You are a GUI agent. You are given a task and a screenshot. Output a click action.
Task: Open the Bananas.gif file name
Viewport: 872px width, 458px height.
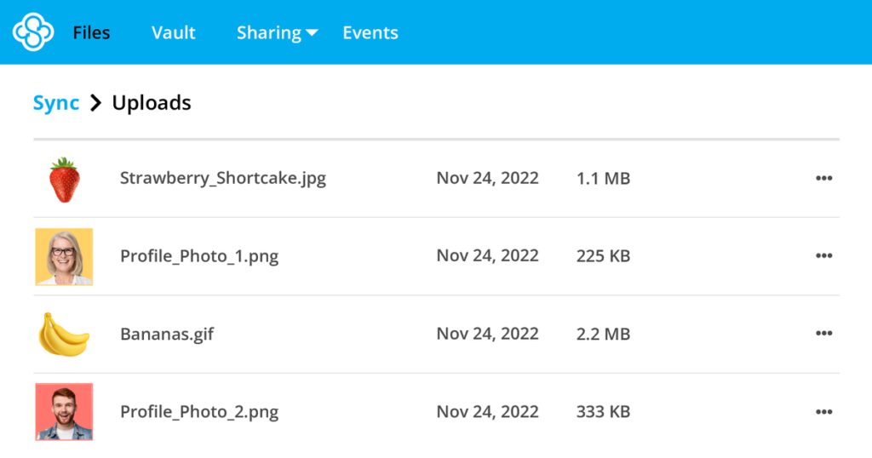point(167,334)
